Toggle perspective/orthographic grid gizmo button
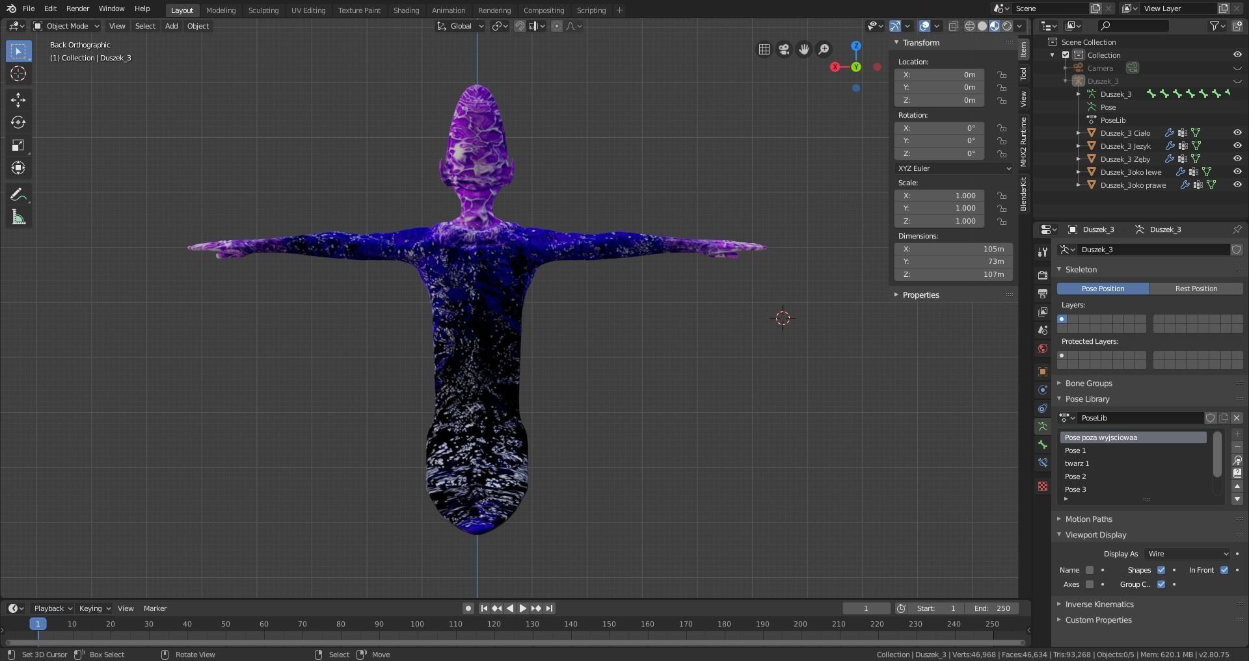This screenshot has width=1249, height=661. point(764,49)
